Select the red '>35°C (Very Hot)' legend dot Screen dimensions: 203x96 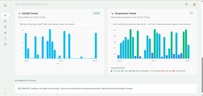click(x=174, y=71)
